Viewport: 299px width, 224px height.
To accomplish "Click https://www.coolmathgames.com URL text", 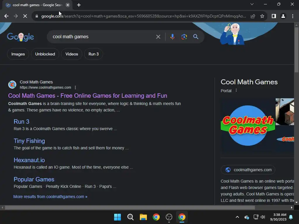I will pos(45,87).
